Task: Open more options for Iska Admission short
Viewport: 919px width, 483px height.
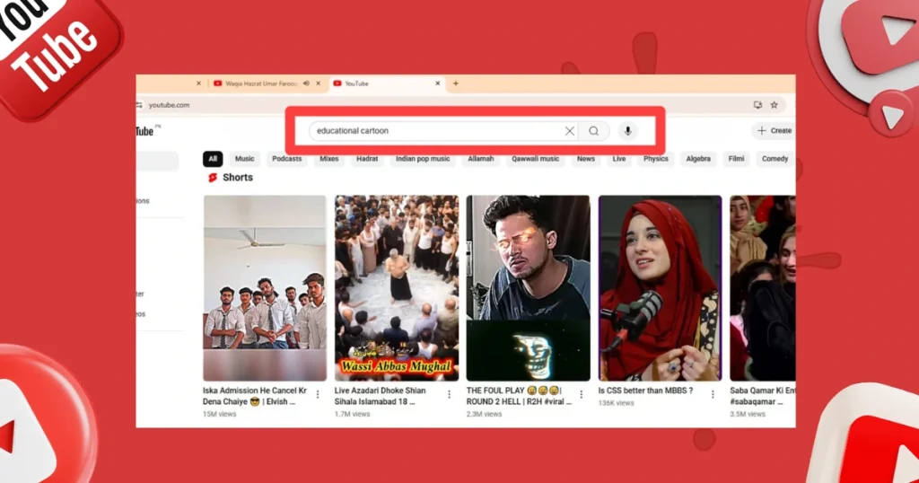Action: pyautogui.click(x=317, y=394)
